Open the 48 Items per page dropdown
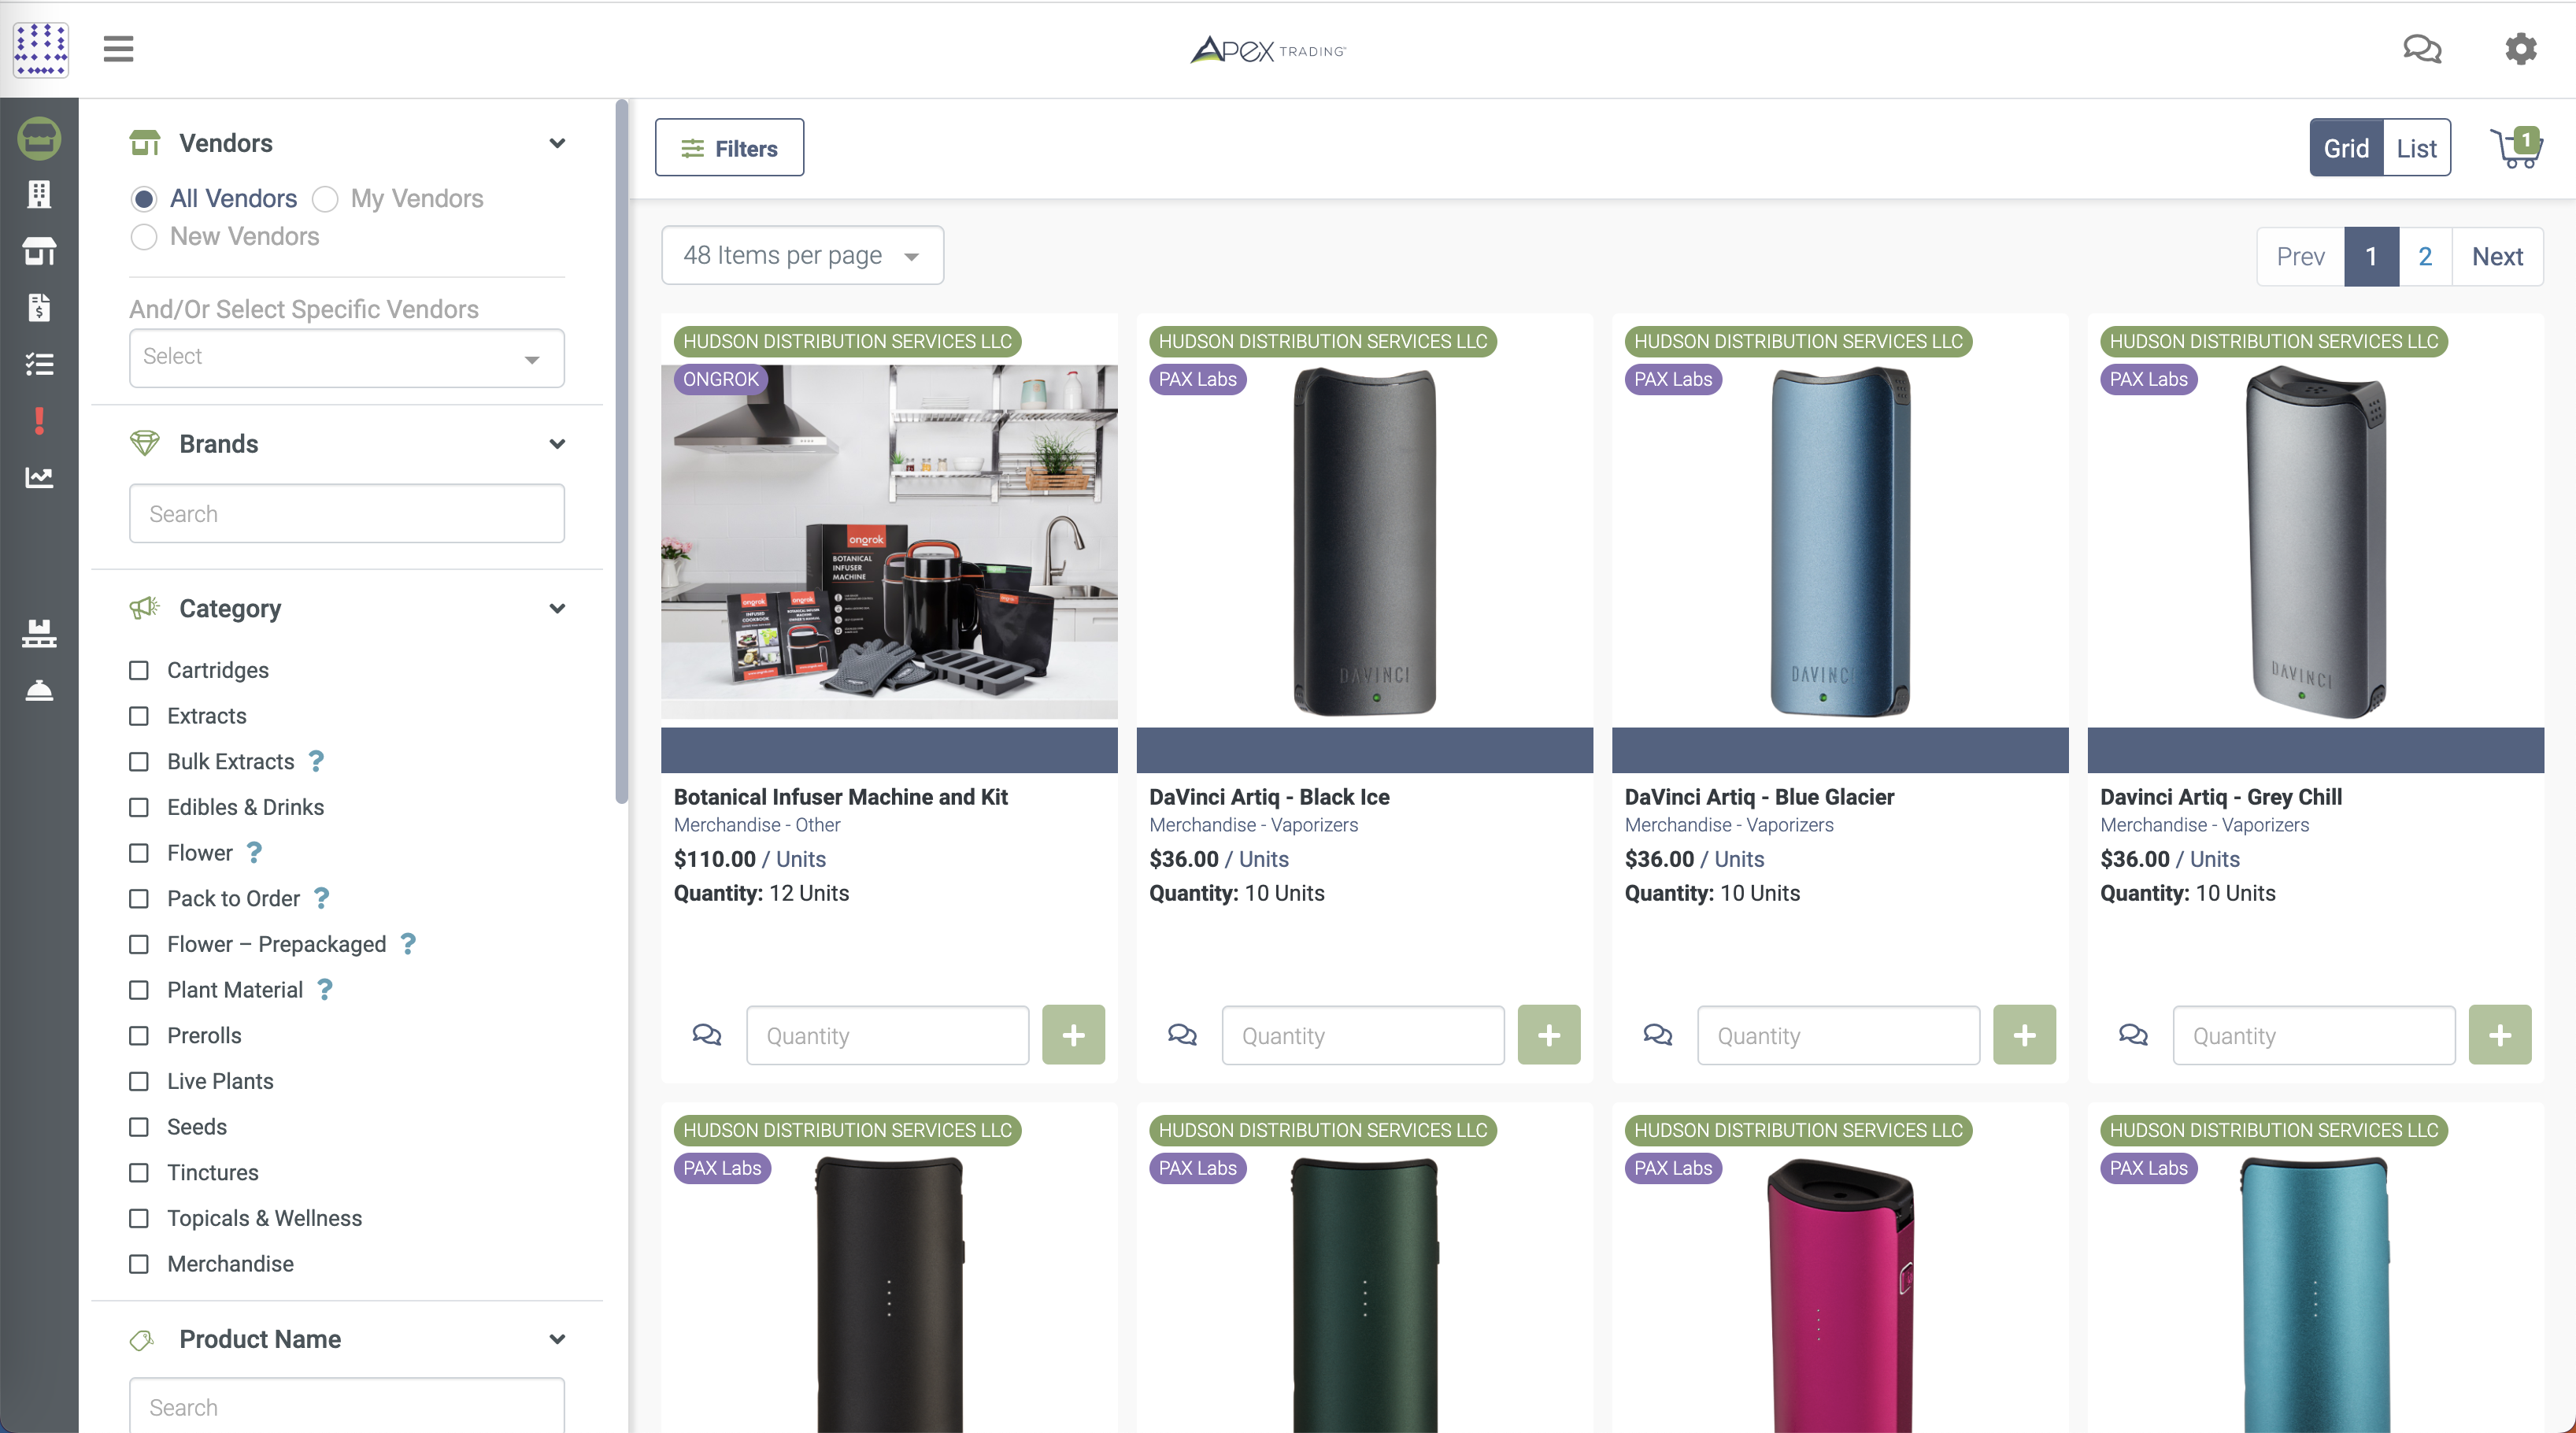Screen dimensions: 2576x1433 coord(802,255)
